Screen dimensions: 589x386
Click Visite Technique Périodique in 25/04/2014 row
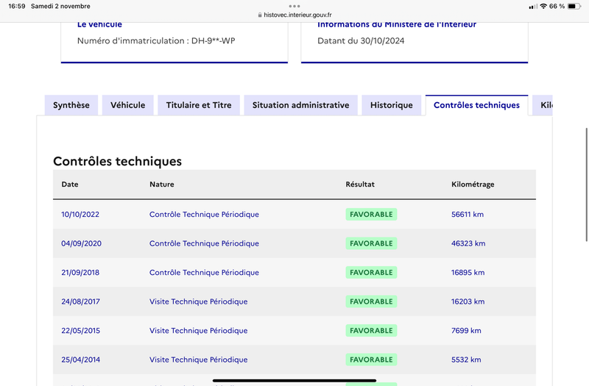point(199,360)
